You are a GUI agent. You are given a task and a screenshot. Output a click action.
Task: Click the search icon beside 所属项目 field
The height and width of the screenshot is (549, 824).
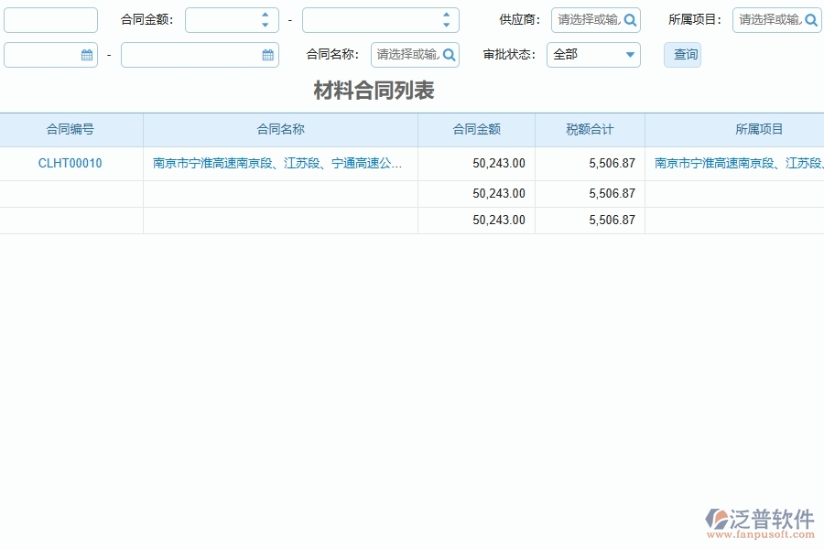tap(810, 19)
